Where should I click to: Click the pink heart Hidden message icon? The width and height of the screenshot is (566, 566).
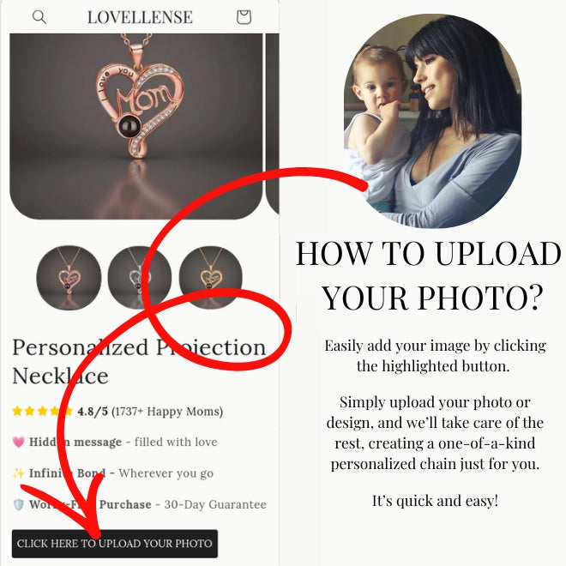18,442
